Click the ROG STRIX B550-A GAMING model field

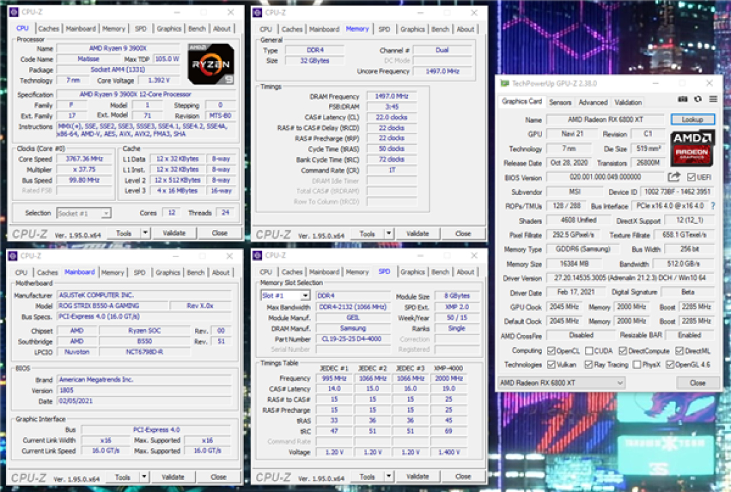[112, 306]
